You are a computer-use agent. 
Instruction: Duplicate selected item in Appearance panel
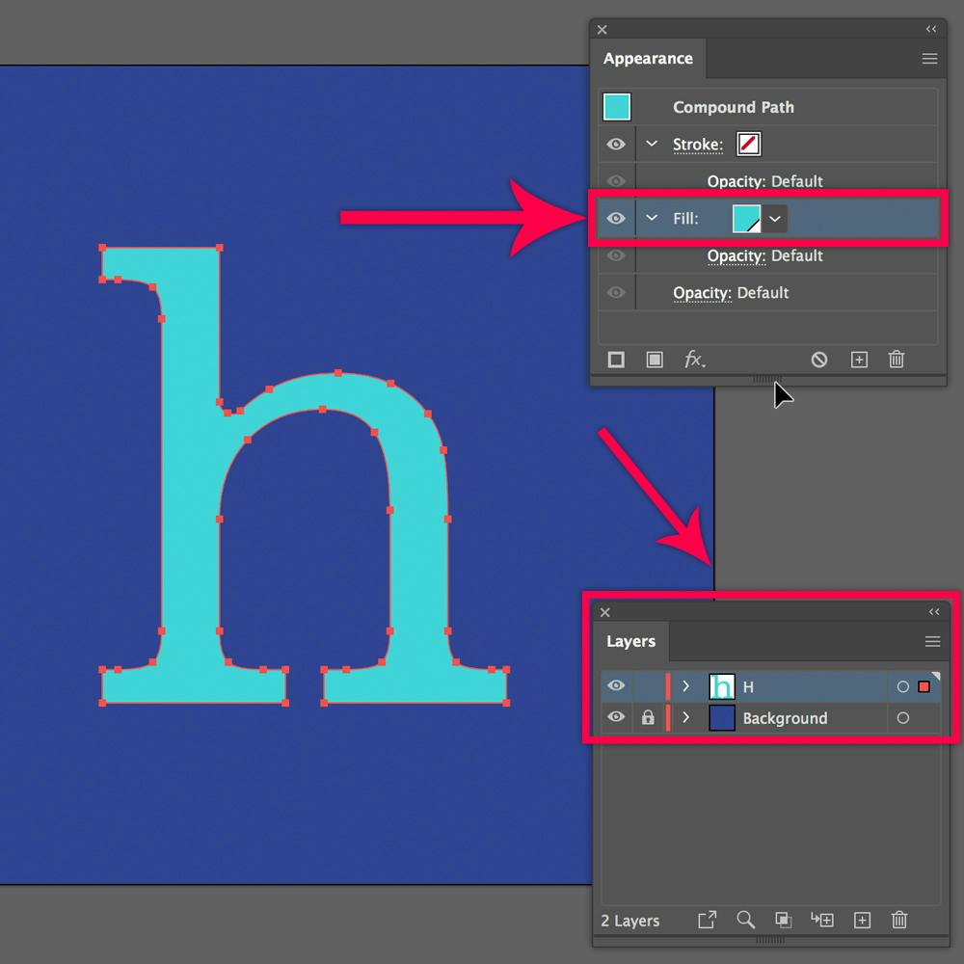pyautogui.click(x=859, y=360)
